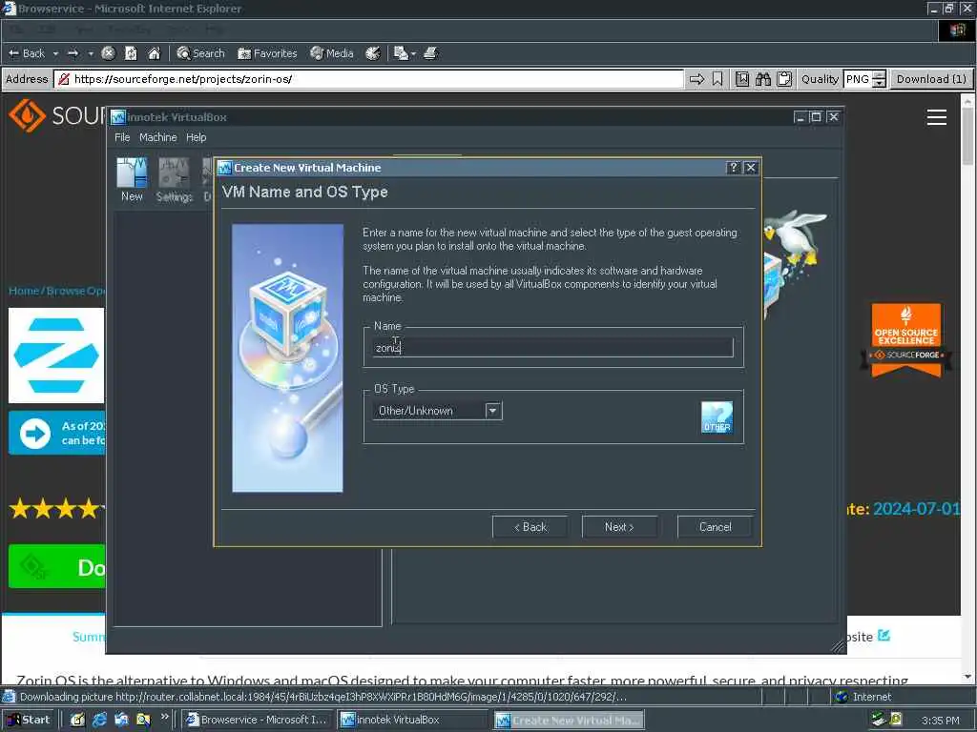The image size is (977, 732).
Task: Click the New machine icon in VirtualBox
Action: [x=132, y=179]
